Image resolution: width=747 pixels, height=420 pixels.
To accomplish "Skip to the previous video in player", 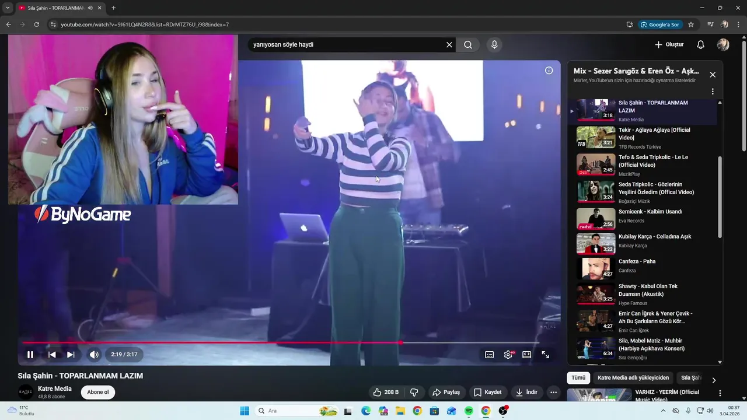I will click(x=52, y=354).
